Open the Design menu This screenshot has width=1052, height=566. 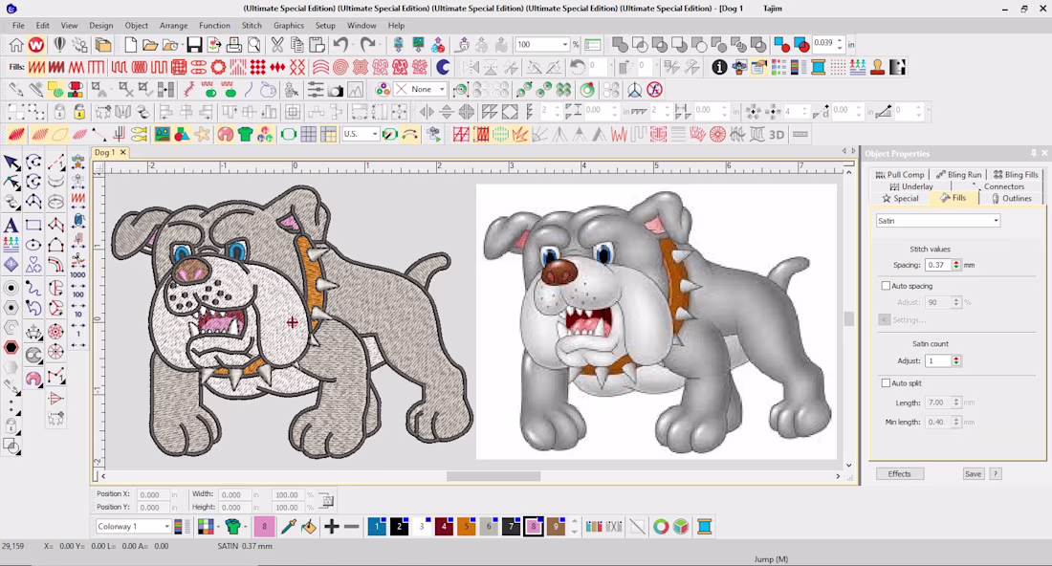pos(100,26)
